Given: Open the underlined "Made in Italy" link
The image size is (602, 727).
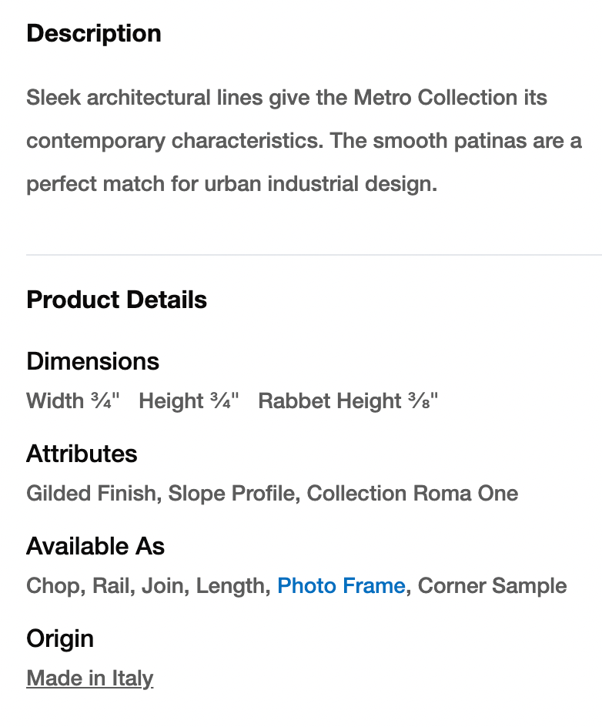Looking at the screenshot, I should pyautogui.click(x=90, y=678).
